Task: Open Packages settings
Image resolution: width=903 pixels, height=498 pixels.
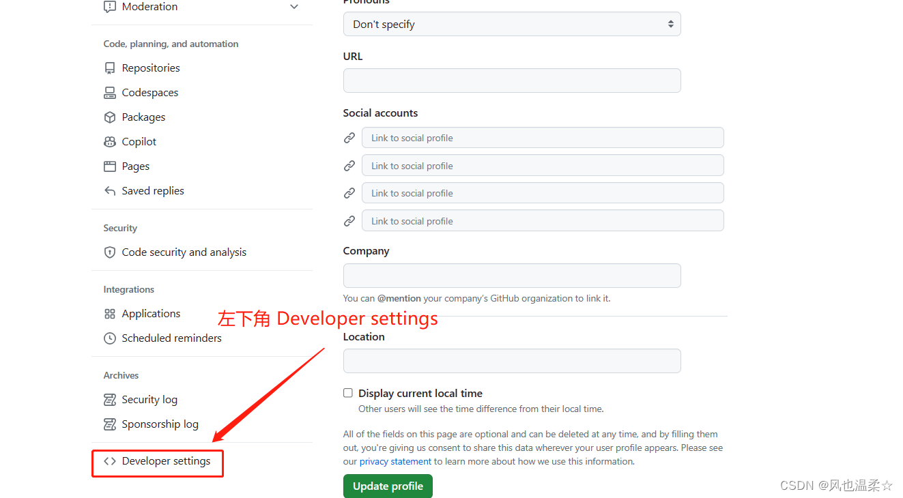Action: [x=143, y=117]
